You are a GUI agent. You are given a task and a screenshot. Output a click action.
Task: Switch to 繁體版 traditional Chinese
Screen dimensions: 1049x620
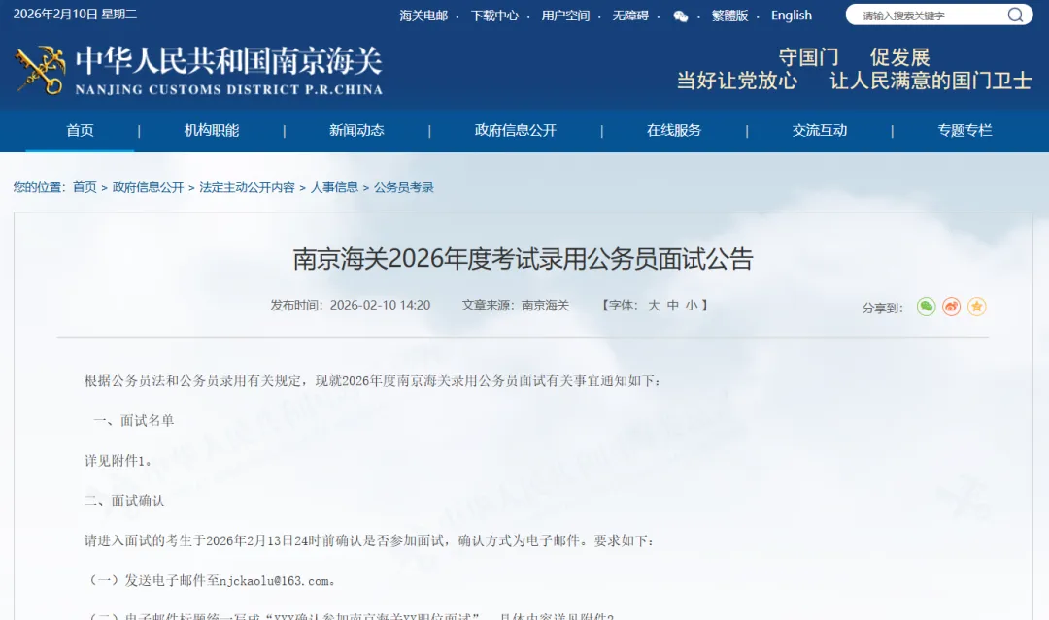coord(729,16)
